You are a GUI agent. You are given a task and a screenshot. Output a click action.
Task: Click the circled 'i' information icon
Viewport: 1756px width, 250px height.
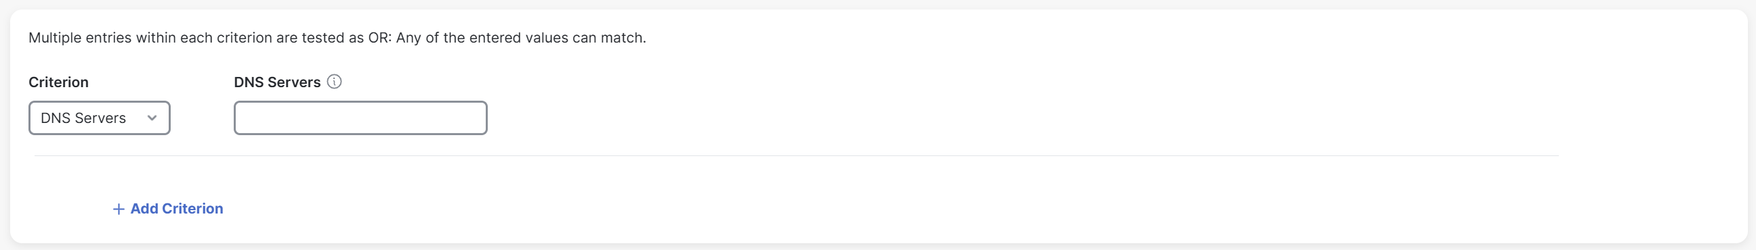(334, 82)
